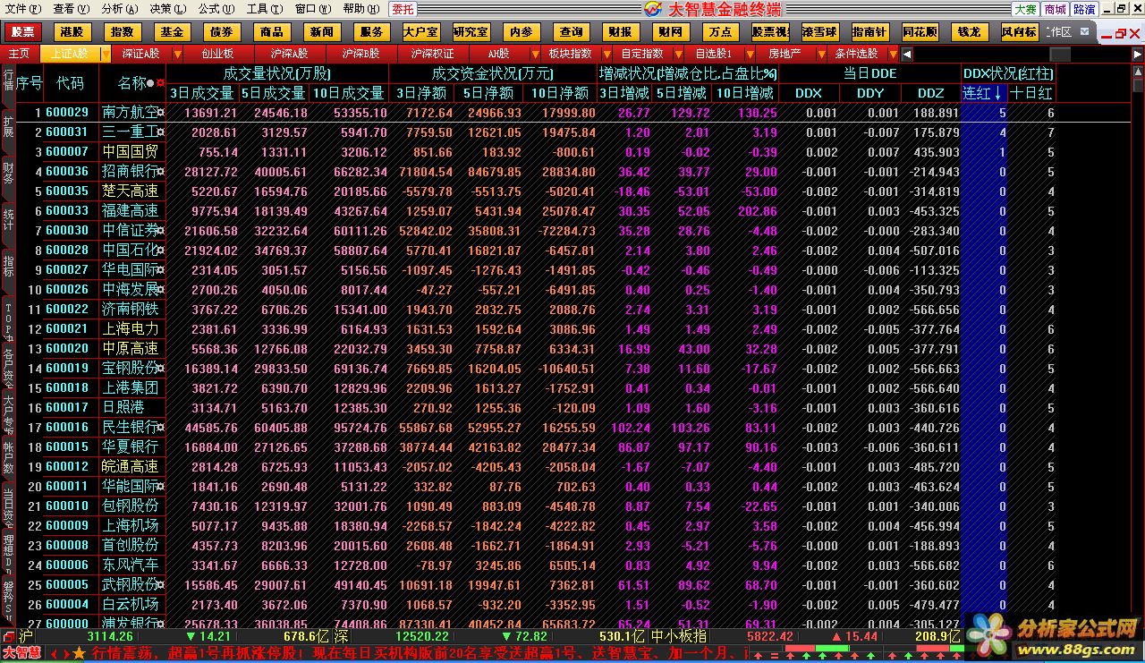Viewport: 1145px width, 663px height.
Task: Expand the 上证A股 tab dropdown arrow
Action: pyautogui.click(x=106, y=53)
